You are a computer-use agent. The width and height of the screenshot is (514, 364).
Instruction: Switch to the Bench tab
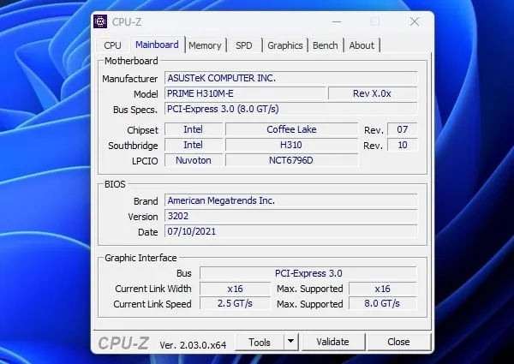[326, 45]
